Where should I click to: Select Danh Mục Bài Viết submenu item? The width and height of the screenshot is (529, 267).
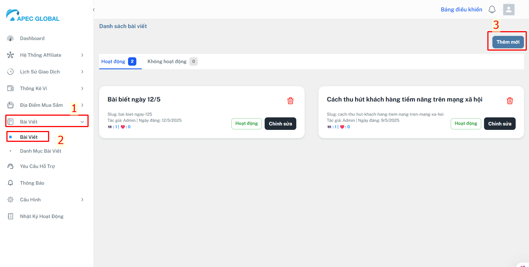pos(41,151)
